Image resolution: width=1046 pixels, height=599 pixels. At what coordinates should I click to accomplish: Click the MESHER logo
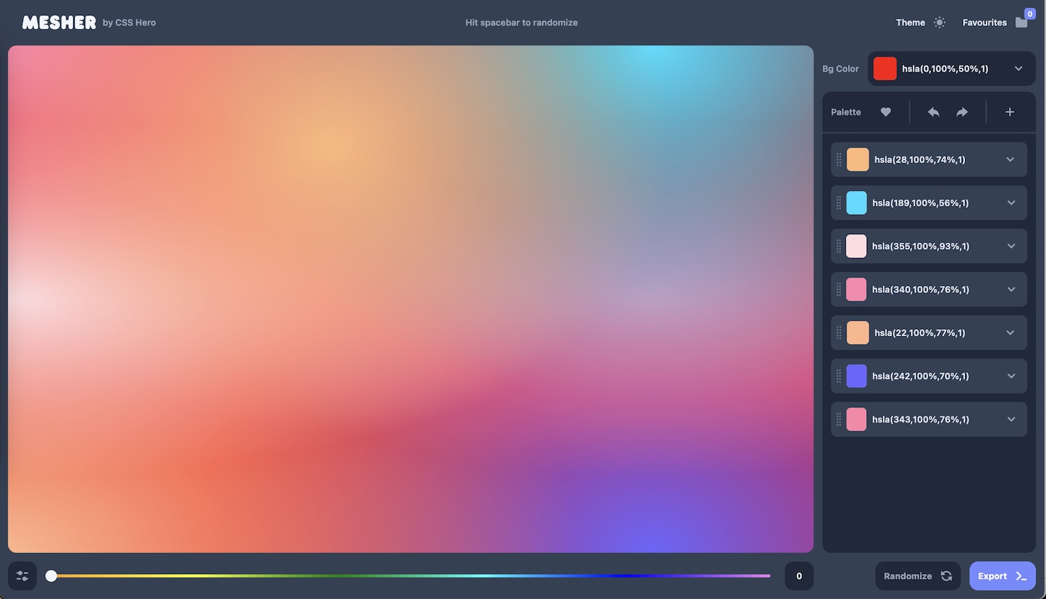pyautogui.click(x=59, y=22)
